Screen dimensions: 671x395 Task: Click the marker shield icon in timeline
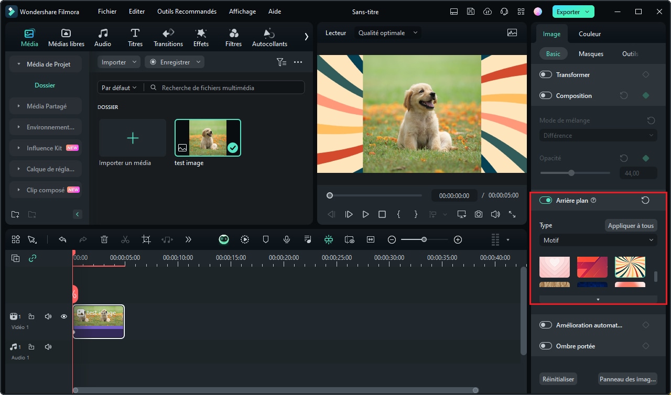click(x=266, y=239)
